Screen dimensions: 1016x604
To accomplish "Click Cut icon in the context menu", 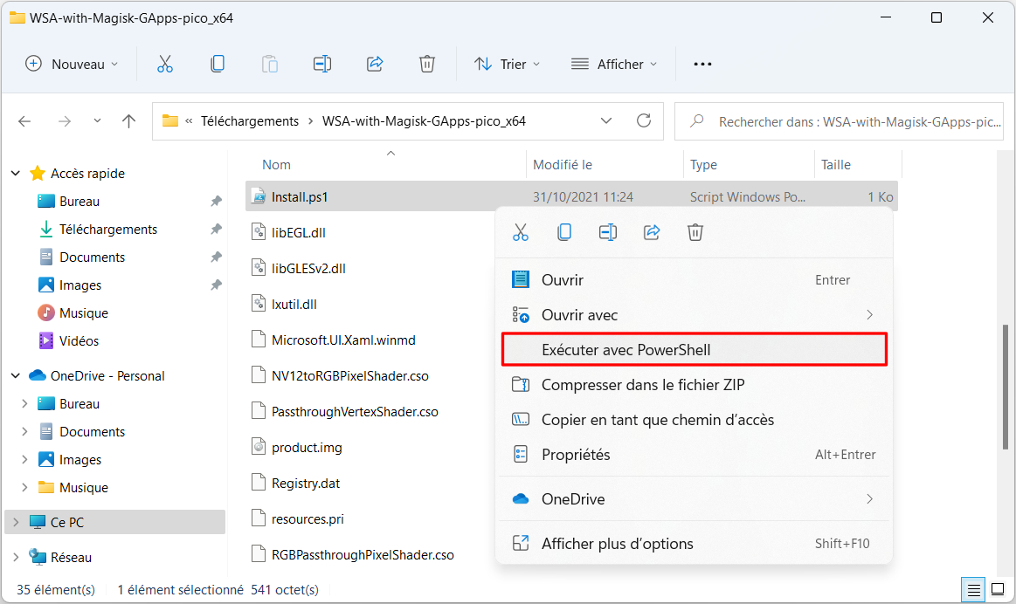I will pyautogui.click(x=521, y=232).
